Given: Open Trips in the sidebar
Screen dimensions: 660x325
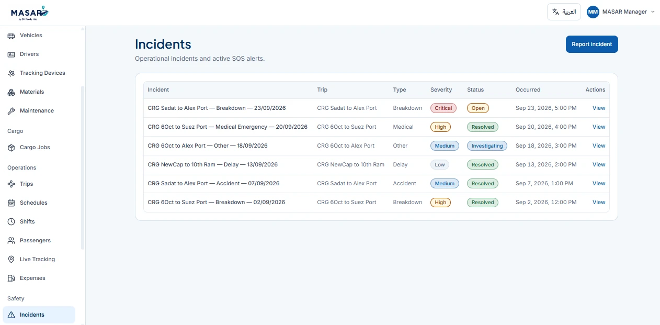Looking at the screenshot, I should [x=39, y=184].
